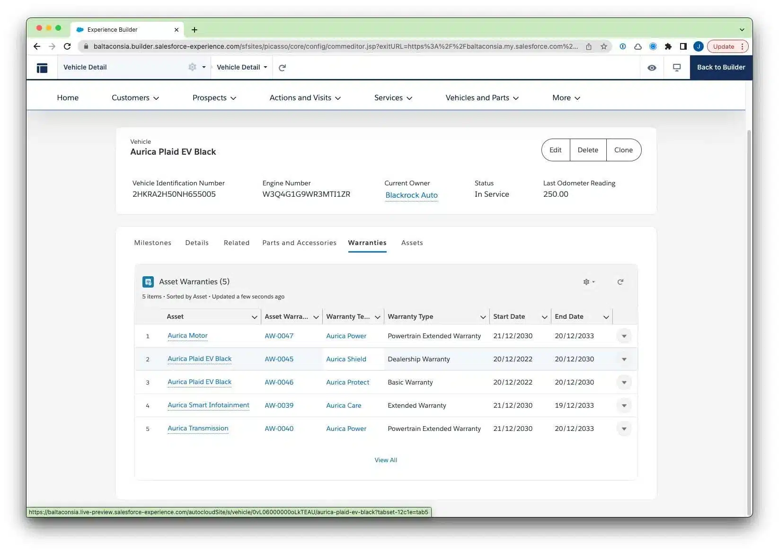Screen dimensions: 779x552
Task: Open the Experience Builder components panel icon
Action: [x=42, y=68]
